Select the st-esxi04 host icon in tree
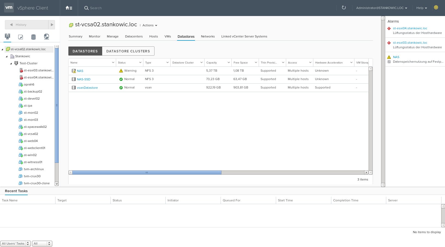 click(21, 77)
